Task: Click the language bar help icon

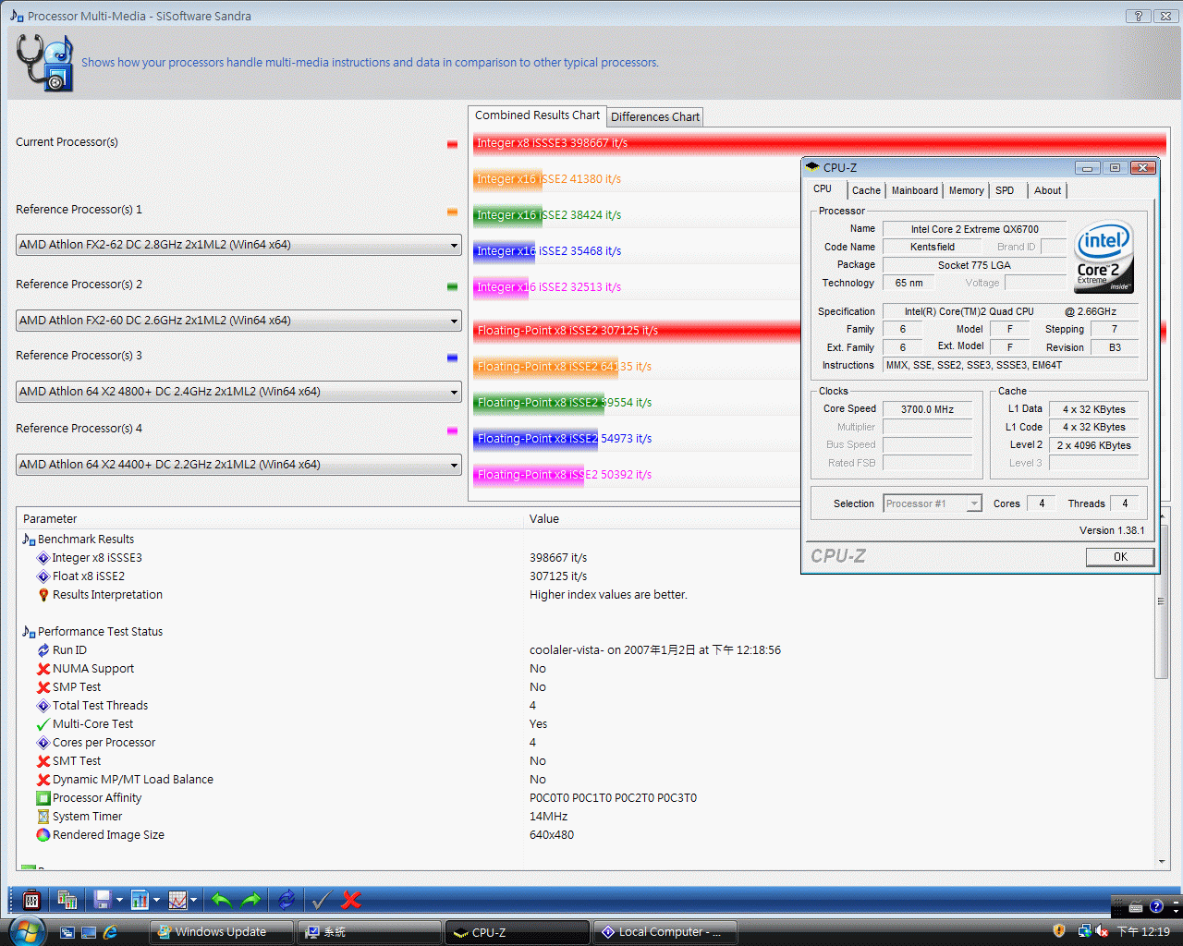Action: tap(1156, 907)
